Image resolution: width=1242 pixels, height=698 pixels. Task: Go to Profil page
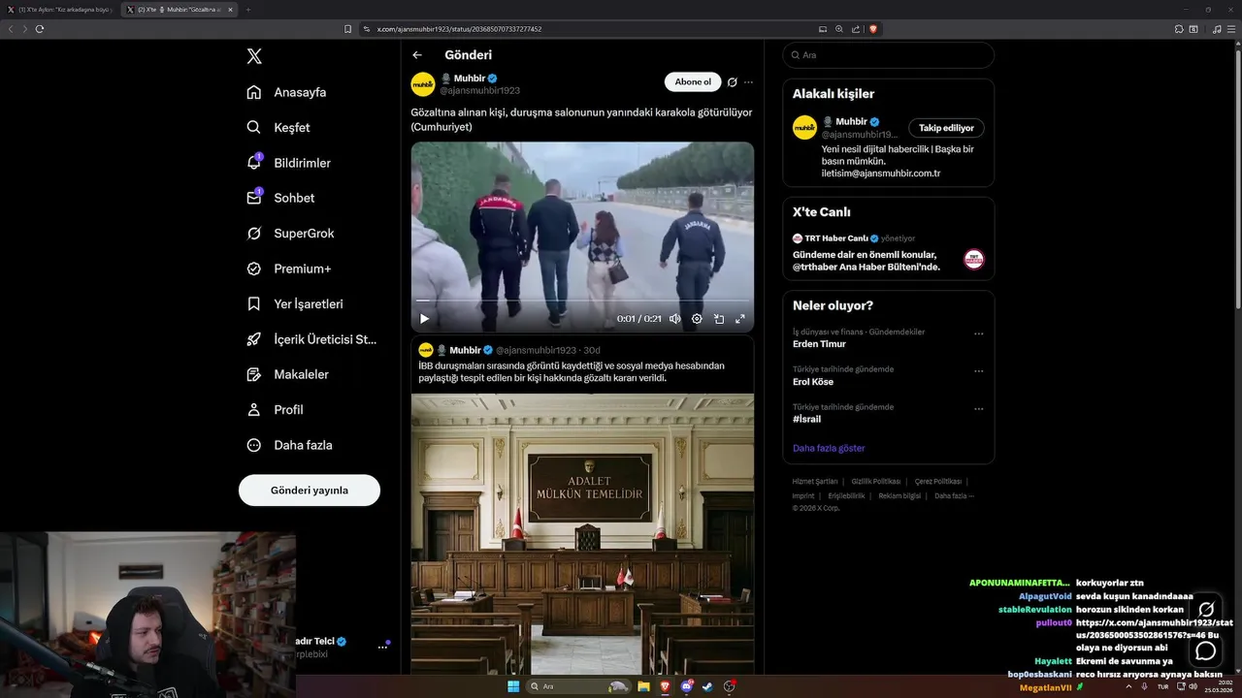tap(276, 409)
